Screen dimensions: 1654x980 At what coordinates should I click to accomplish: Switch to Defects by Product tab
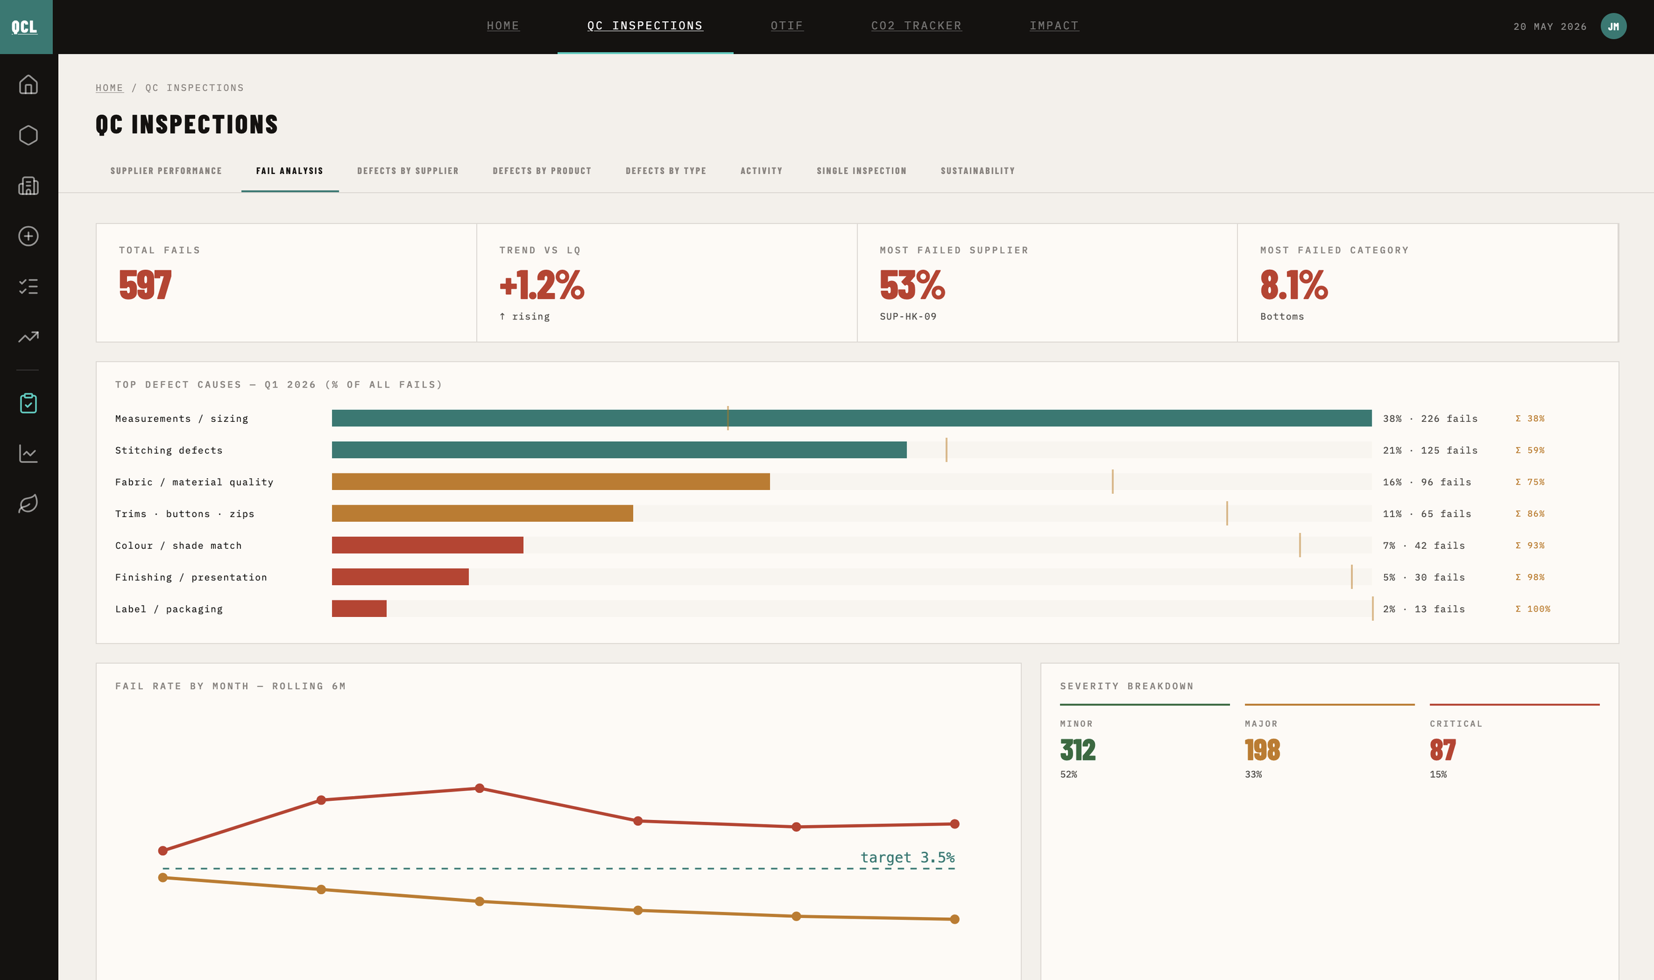coord(542,171)
